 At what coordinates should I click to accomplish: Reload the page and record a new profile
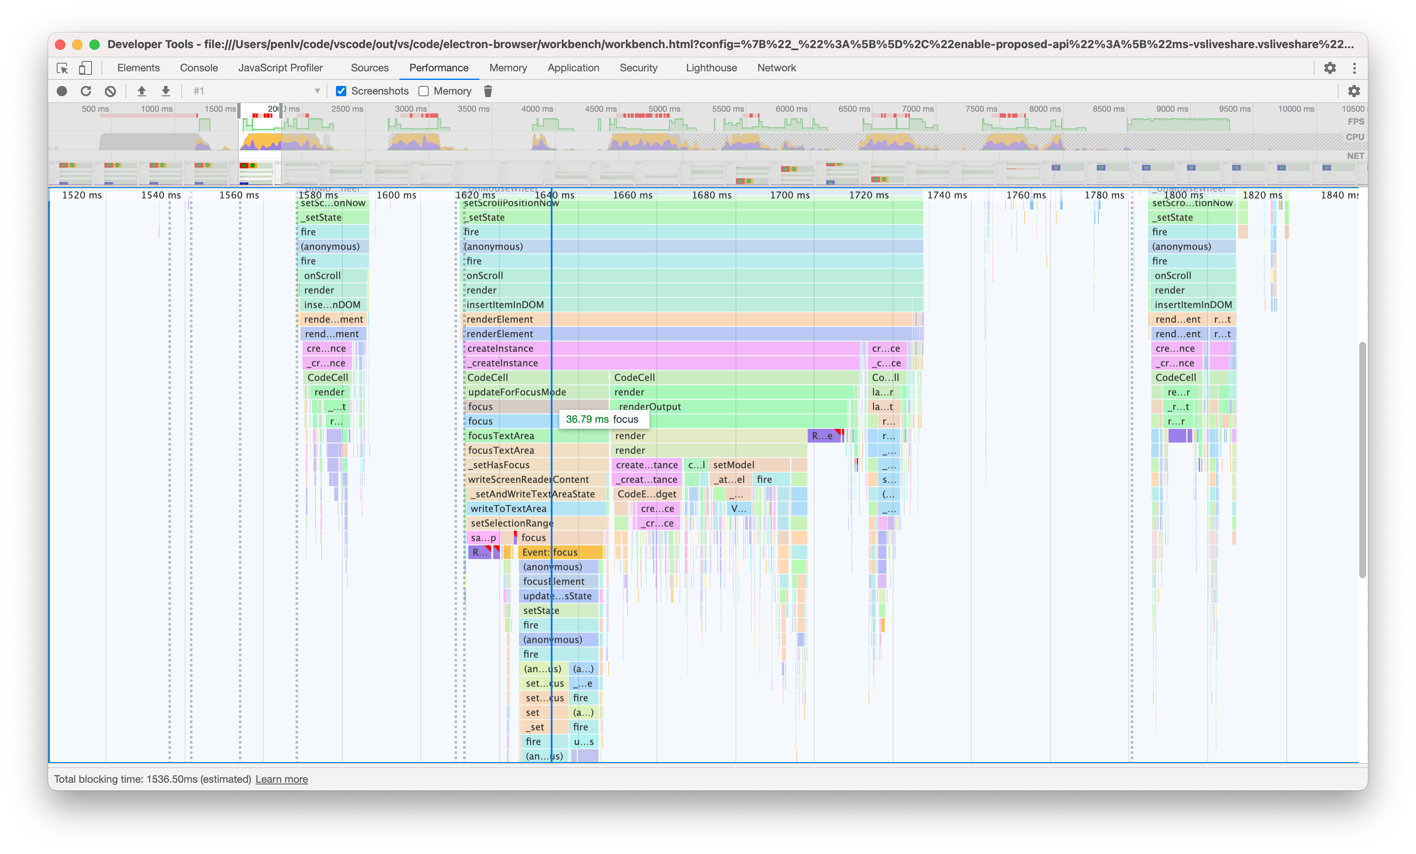85,91
